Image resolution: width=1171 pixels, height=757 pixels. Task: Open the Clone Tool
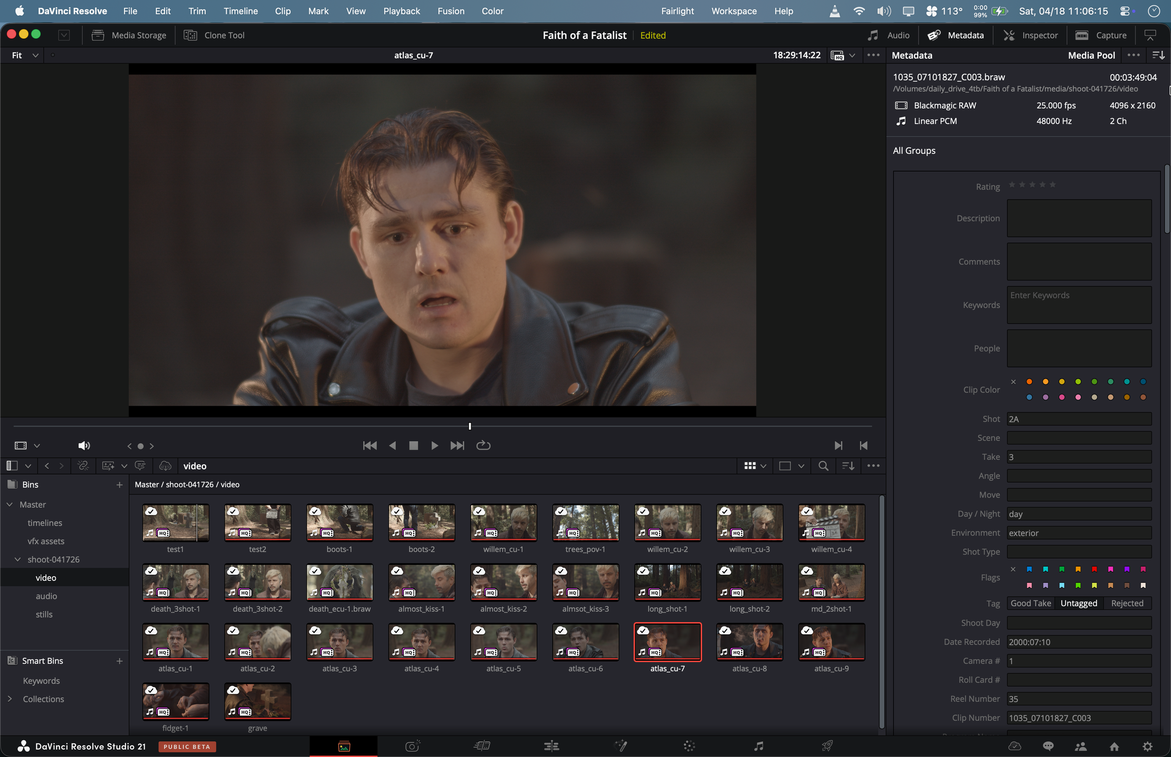214,36
